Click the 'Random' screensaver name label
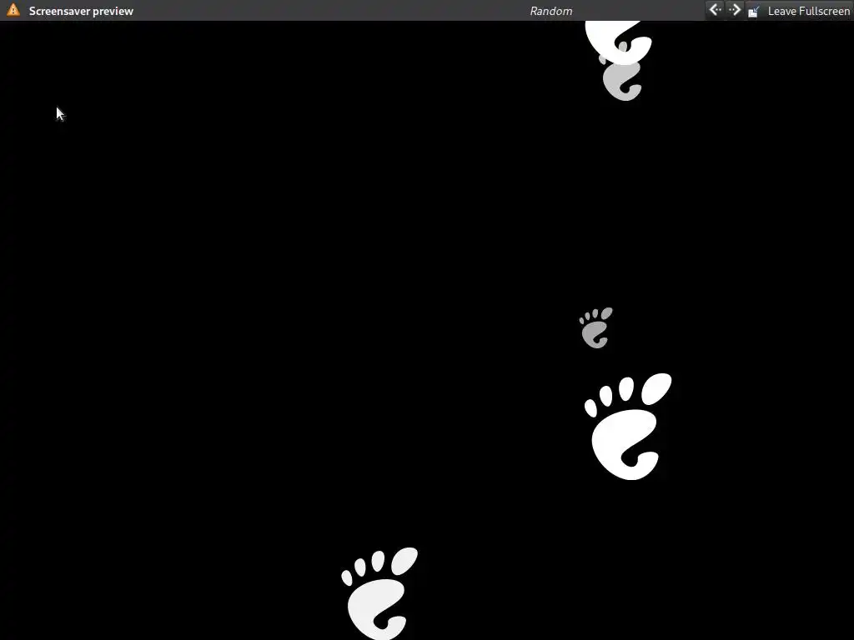The width and height of the screenshot is (854, 640). click(x=550, y=11)
